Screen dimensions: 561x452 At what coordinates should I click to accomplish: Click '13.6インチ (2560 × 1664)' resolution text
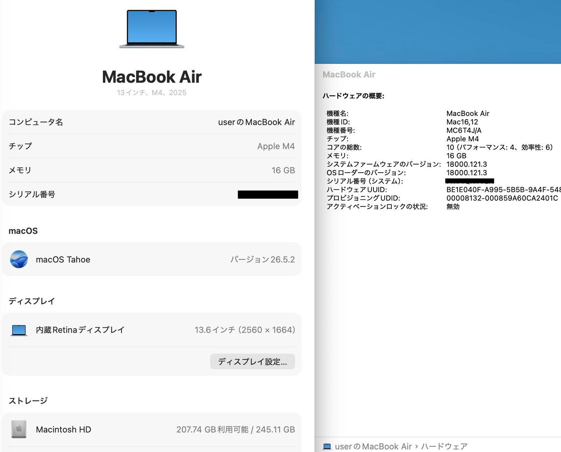tap(245, 330)
